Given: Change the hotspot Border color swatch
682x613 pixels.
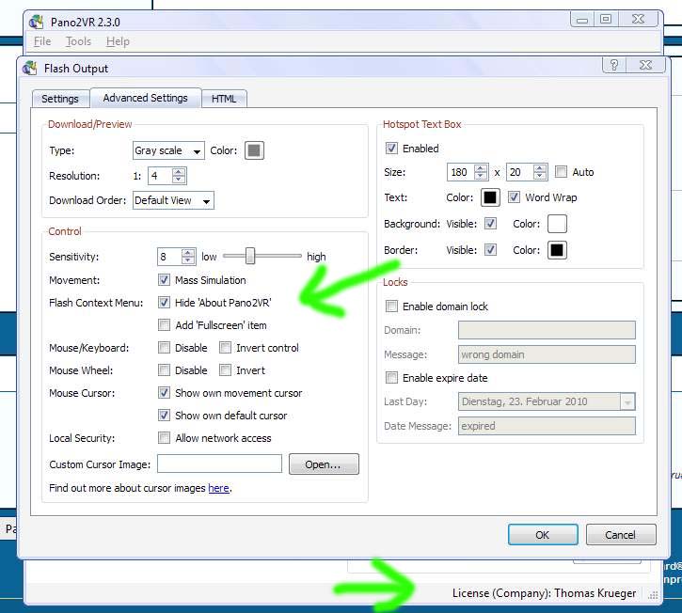Looking at the screenshot, I should coord(557,250).
